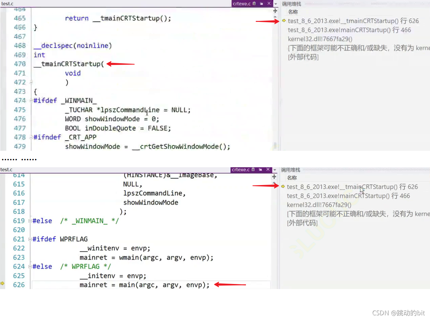The height and width of the screenshot is (319, 430).
Task: Switch to test.c tab above line 614
Action: click(7, 170)
